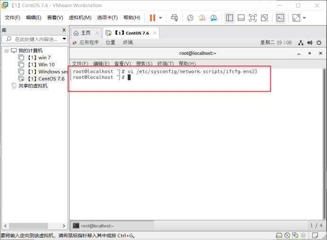This screenshot has width=327, height=240.
Task: Switch to the 主页 home tab
Action: point(82,33)
